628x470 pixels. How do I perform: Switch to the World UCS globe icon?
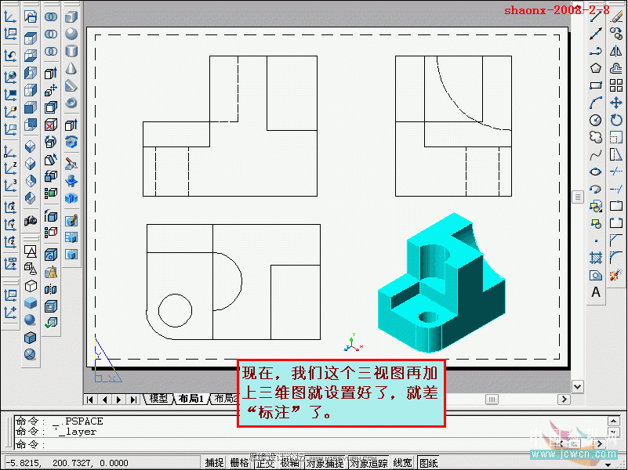(10, 77)
